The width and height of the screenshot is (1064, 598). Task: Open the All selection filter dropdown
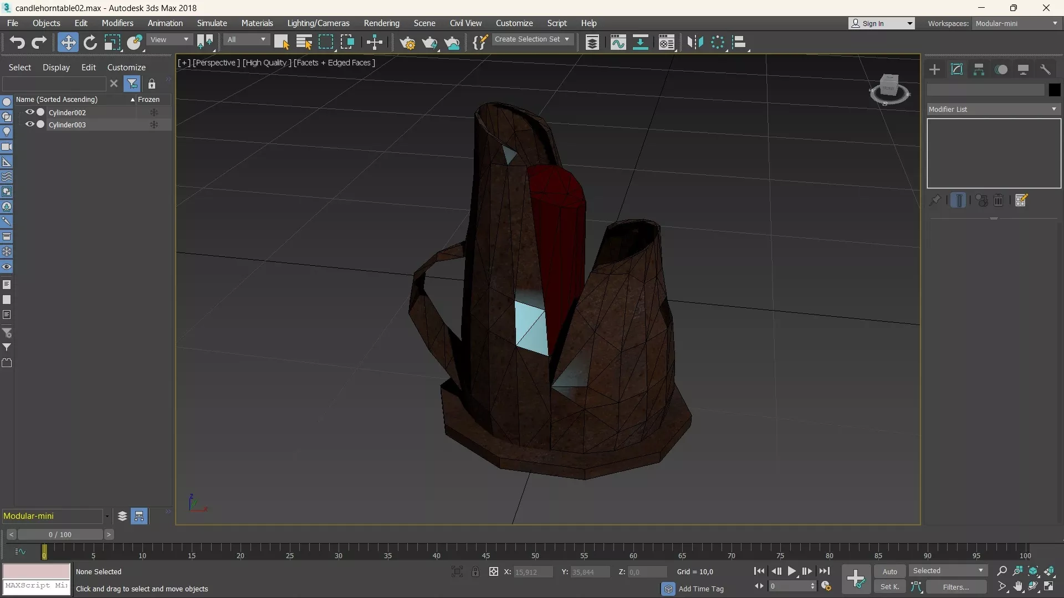(247, 39)
